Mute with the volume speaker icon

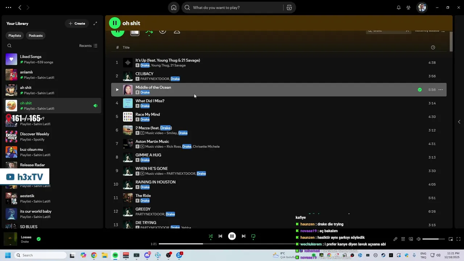[x=419, y=239]
